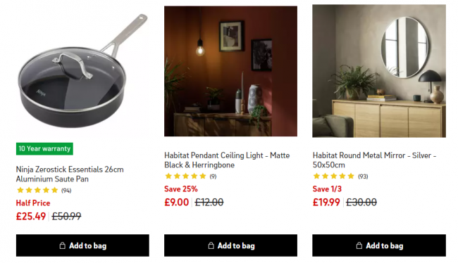Open Habitat Round Metal Mirror title link
Screen dimensions: 458x263
tap(374, 160)
